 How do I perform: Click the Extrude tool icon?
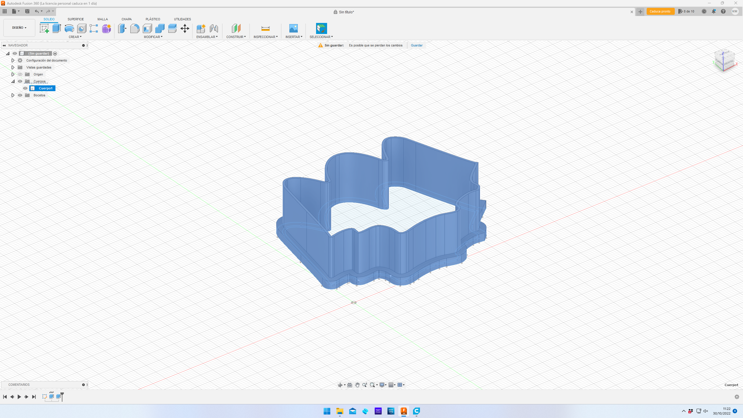[57, 28]
